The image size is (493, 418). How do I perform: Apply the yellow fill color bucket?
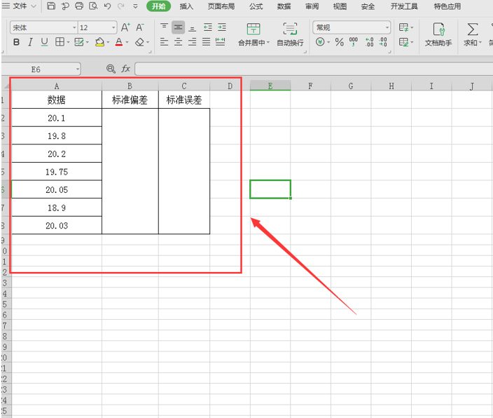pos(99,42)
